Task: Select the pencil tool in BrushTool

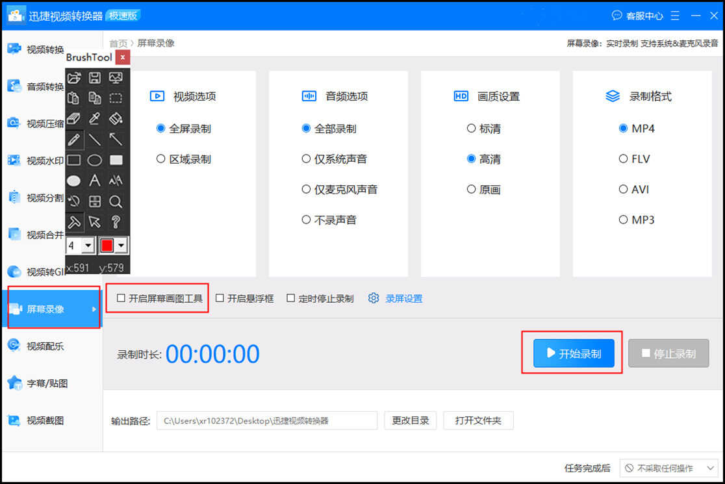Action: pyautogui.click(x=74, y=139)
